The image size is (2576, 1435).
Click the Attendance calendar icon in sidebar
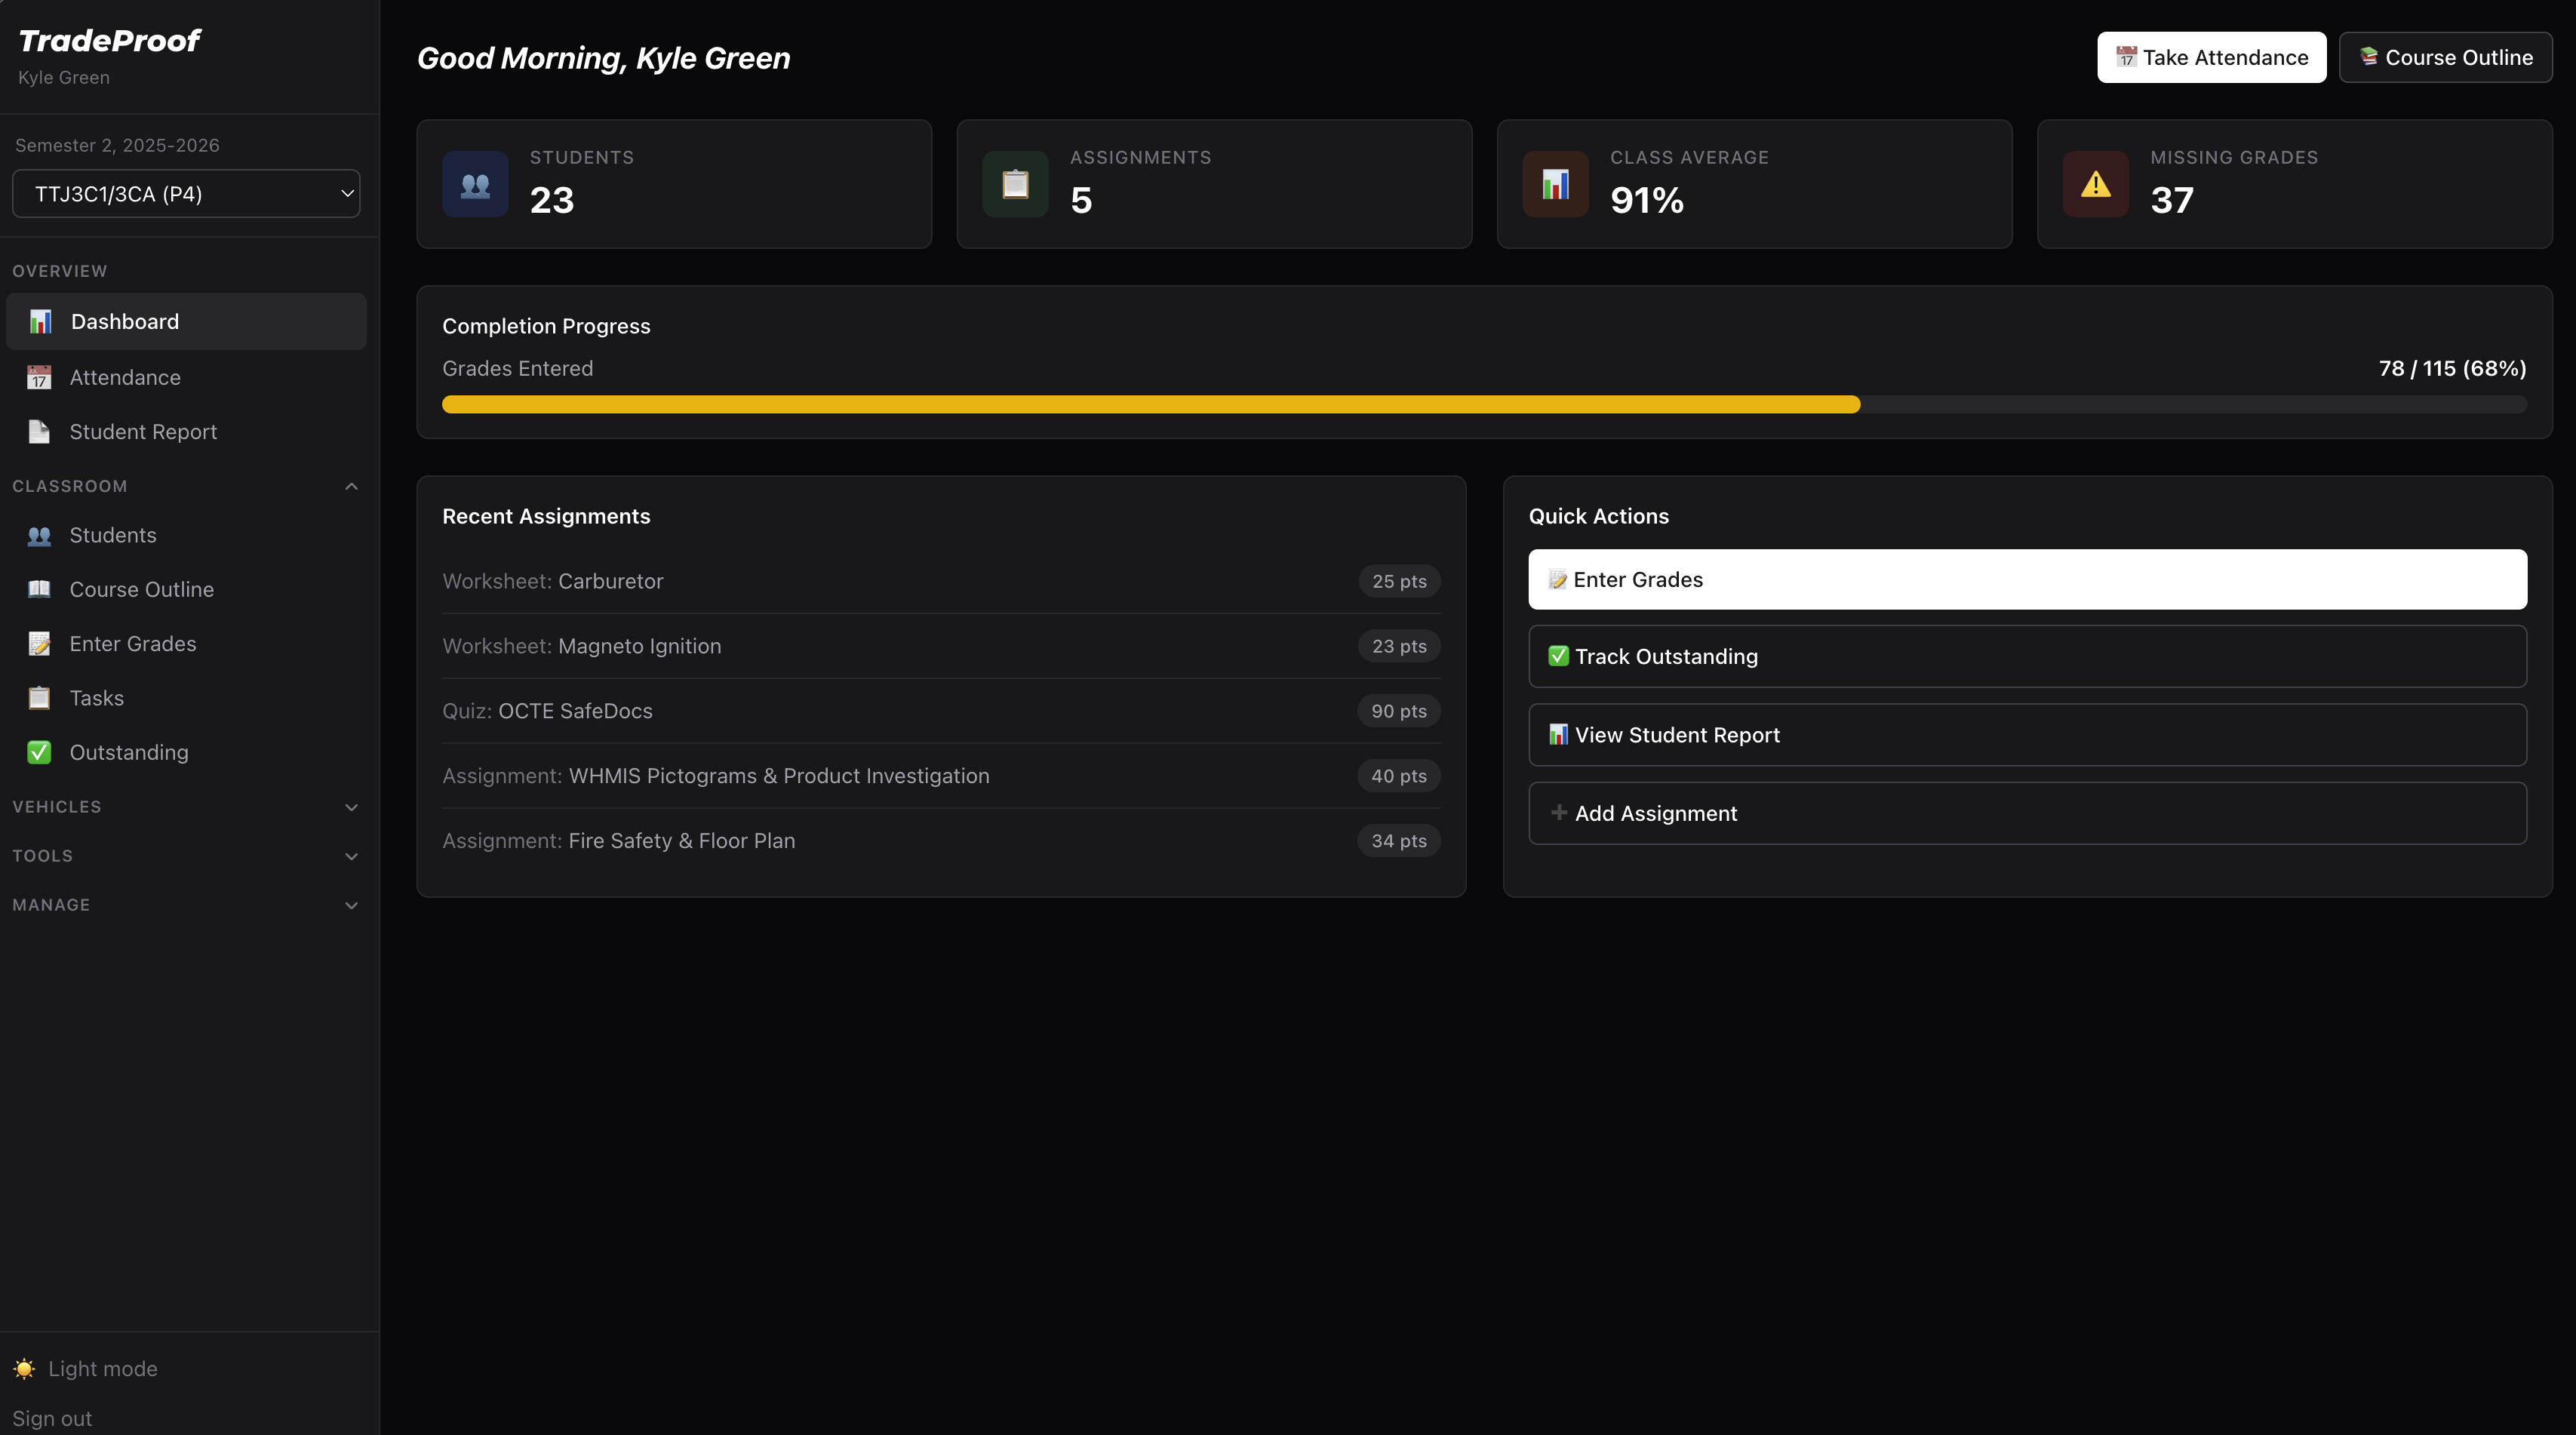[x=39, y=377]
